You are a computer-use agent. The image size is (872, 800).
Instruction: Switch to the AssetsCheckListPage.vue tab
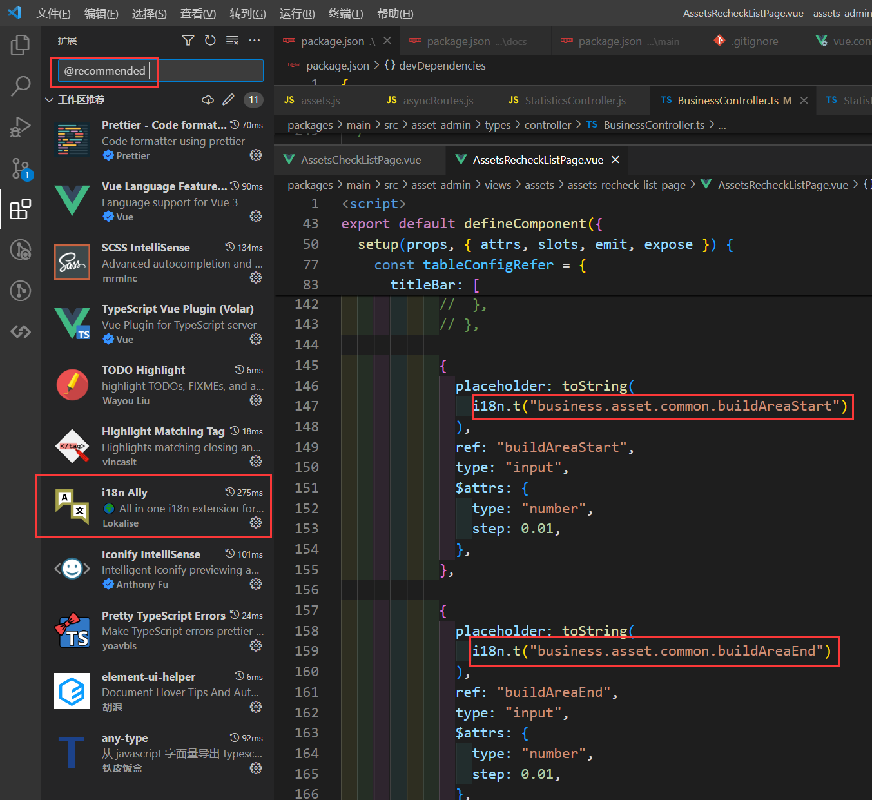coord(359,159)
